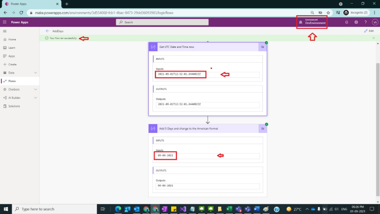Viewport: 380px width, 214px height.
Task: Open the app launcher waffle icon
Action: click(4, 22)
